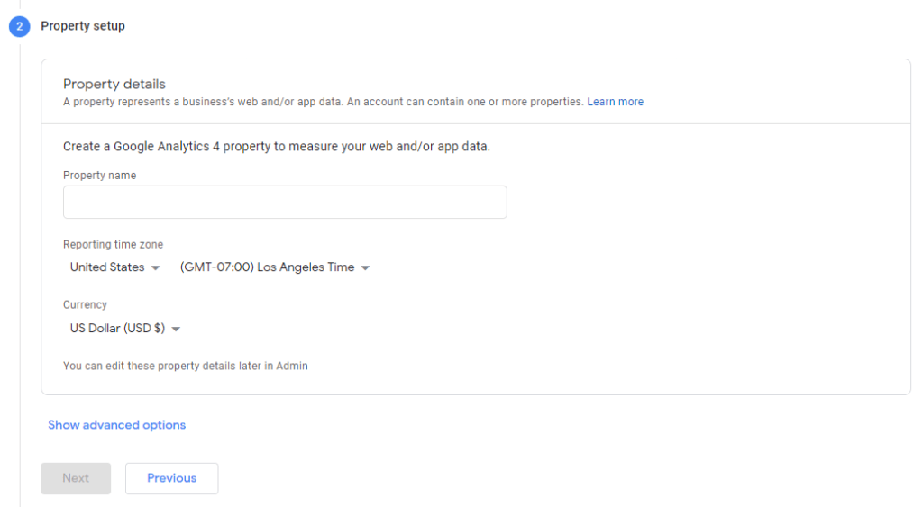Click the arrow next to United States
Viewport: 923px width, 507px height.
point(155,268)
